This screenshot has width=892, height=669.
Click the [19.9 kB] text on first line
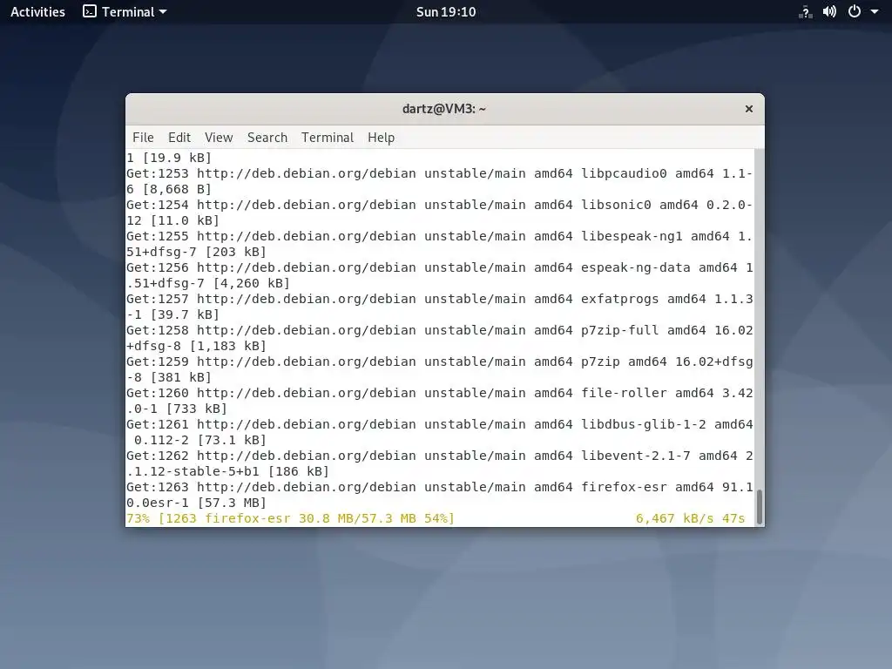[177, 158]
